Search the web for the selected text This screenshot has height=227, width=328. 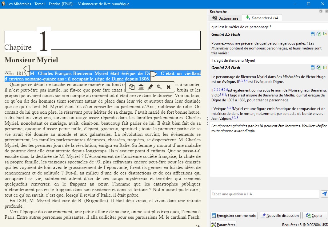[x=159, y=87]
